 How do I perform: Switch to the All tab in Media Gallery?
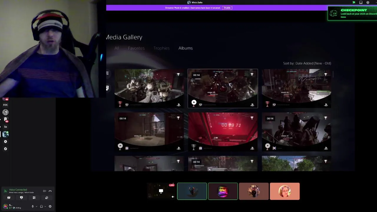pyautogui.click(x=117, y=48)
